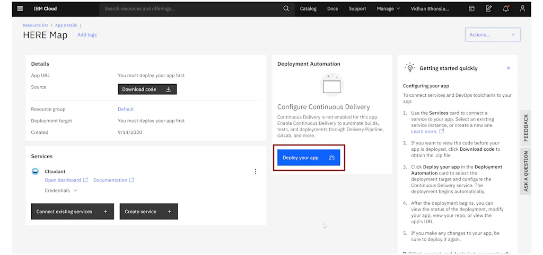Open the ASK A QUESTION side tab

click(526, 171)
